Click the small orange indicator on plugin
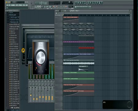 (36, 68)
